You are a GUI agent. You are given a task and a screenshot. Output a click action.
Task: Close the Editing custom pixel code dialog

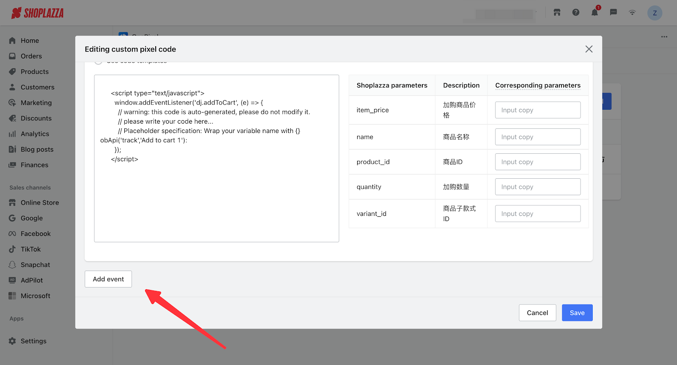tap(589, 49)
